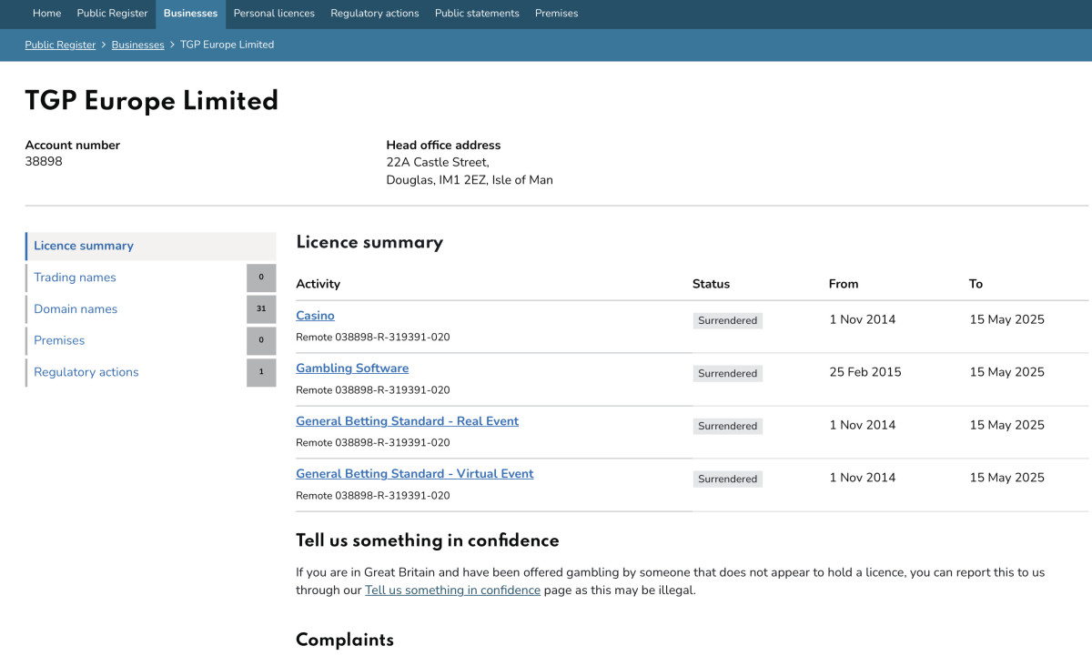Click the Complaints heading
The height and width of the screenshot is (656, 1092).
pyautogui.click(x=345, y=640)
